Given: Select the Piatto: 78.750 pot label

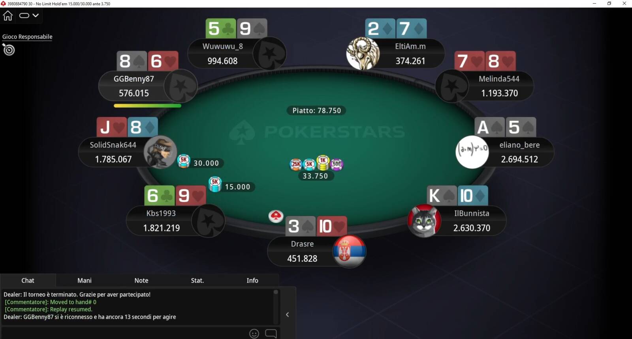Looking at the screenshot, I should (316, 111).
